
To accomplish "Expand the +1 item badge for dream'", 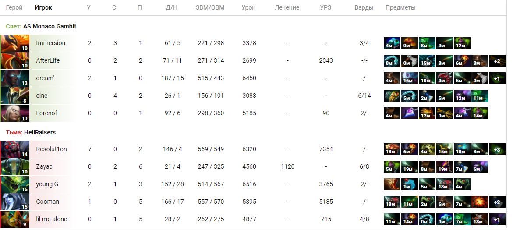I will click(x=497, y=78).
